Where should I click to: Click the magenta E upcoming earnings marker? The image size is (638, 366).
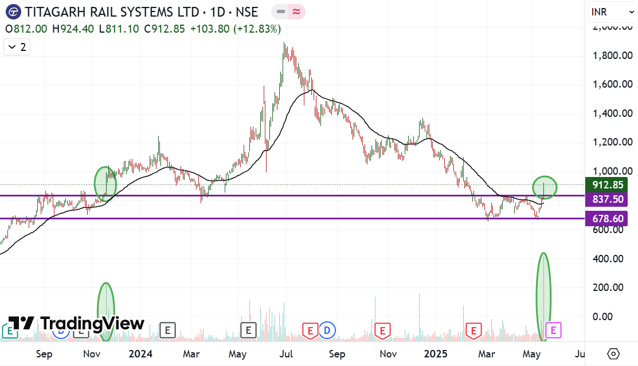(553, 330)
